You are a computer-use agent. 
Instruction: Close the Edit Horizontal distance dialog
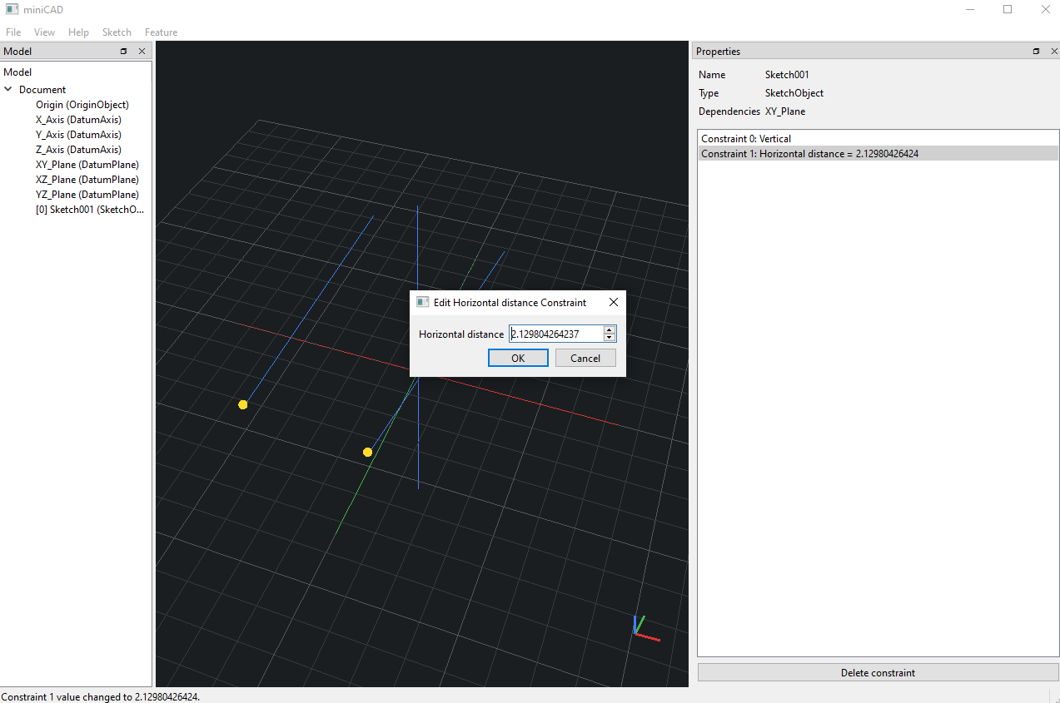[x=614, y=303]
